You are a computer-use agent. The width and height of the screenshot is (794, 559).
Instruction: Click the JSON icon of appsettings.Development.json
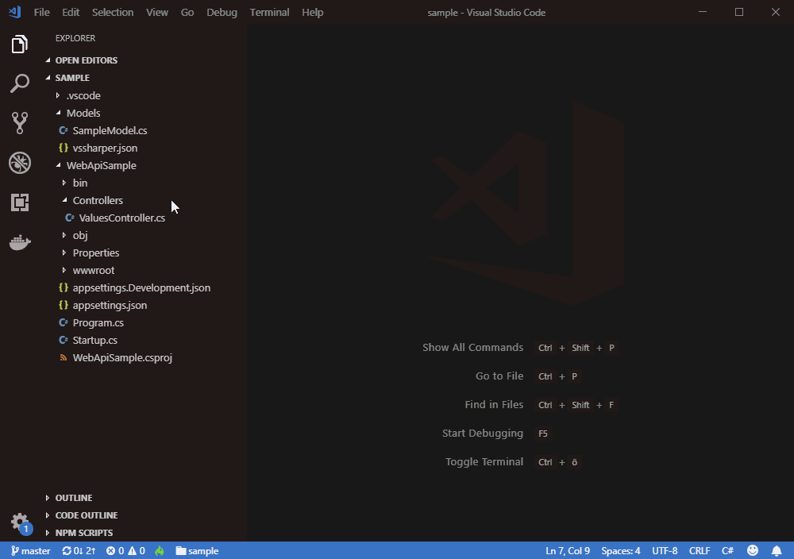tap(64, 287)
